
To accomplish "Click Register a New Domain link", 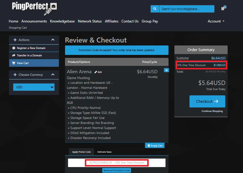I will tap(31, 48).
